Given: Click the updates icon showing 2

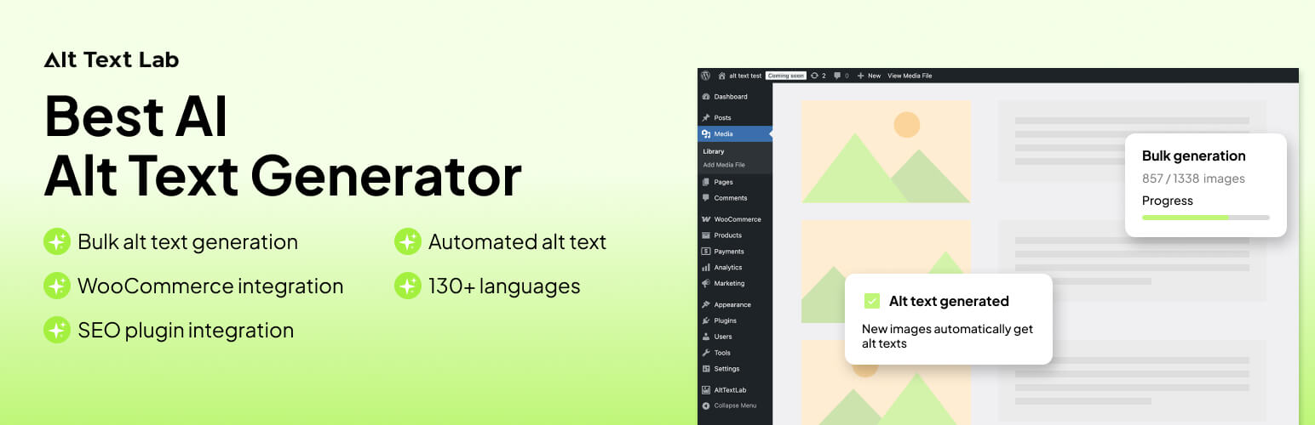Looking at the screenshot, I should (x=815, y=76).
